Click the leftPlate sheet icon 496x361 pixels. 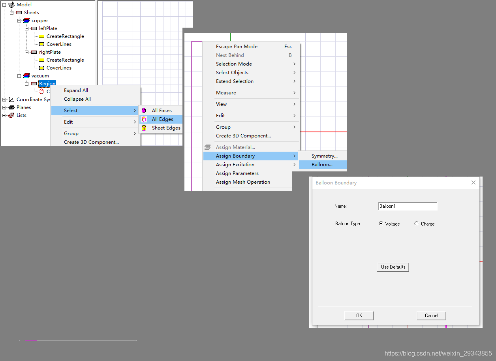34,28
